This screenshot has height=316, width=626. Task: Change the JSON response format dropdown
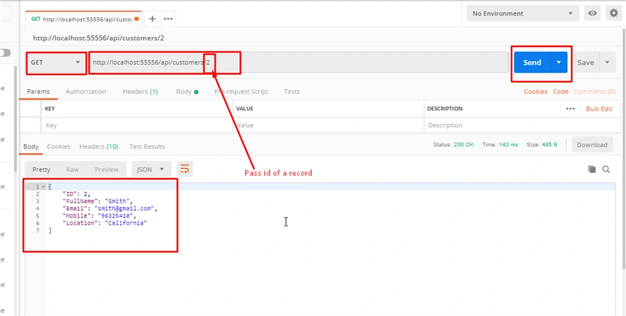pos(152,169)
